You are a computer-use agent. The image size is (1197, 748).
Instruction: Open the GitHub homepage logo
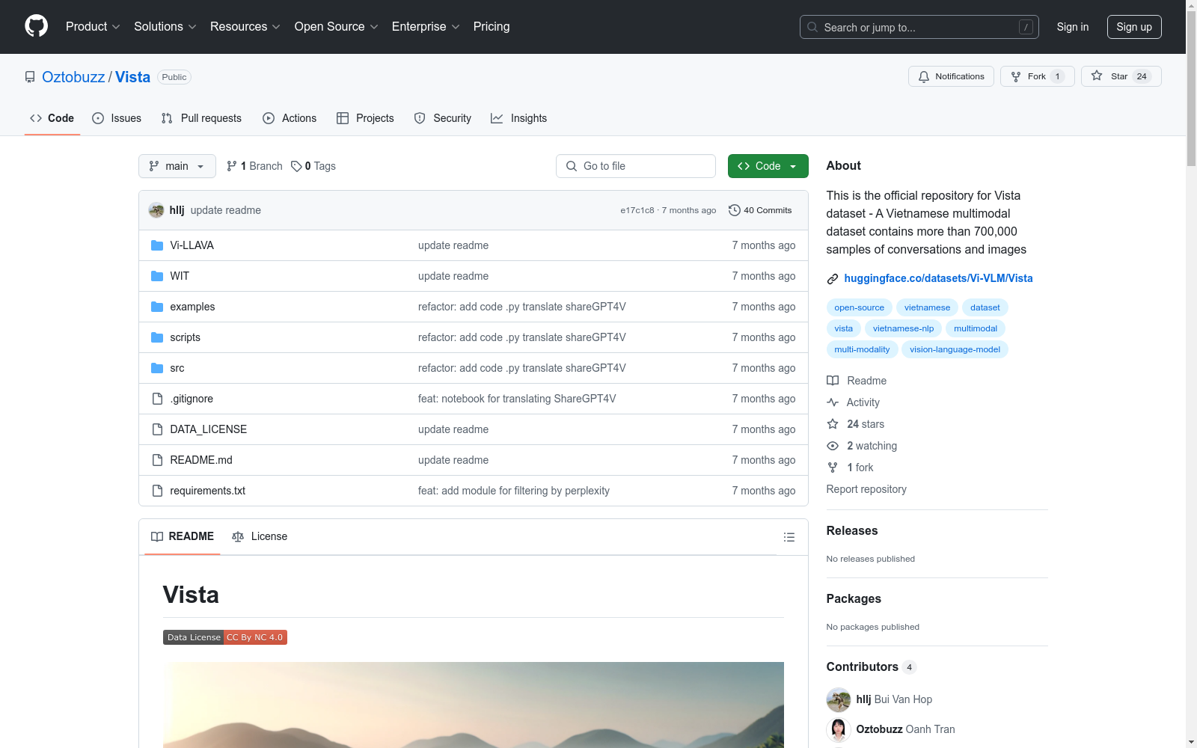[36, 26]
